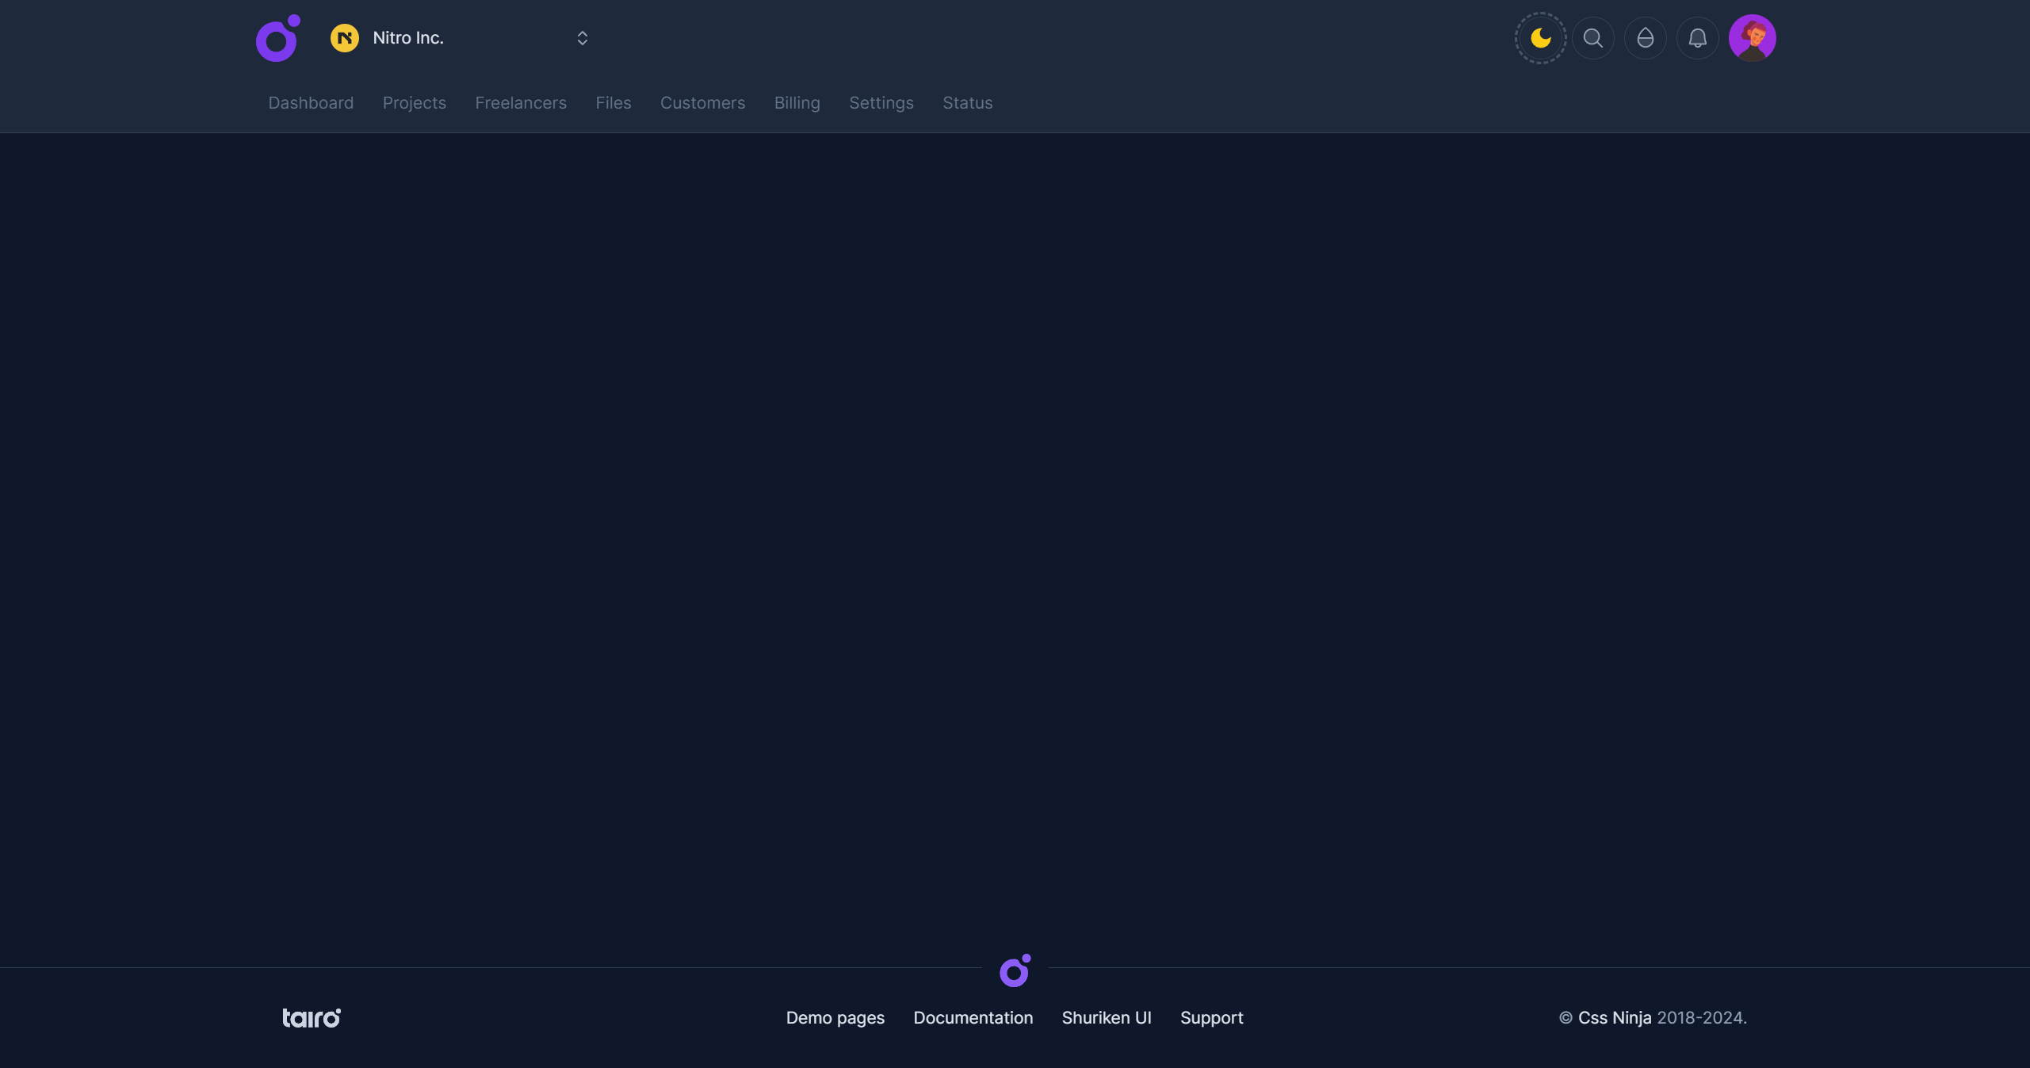The width and height of the screenshot is (2030, 1068).
Task: Open search with magnifier icon
Action: 1592,38
